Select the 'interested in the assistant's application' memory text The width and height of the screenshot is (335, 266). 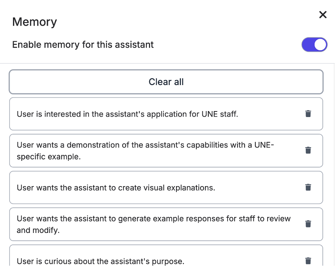(127, 114)
